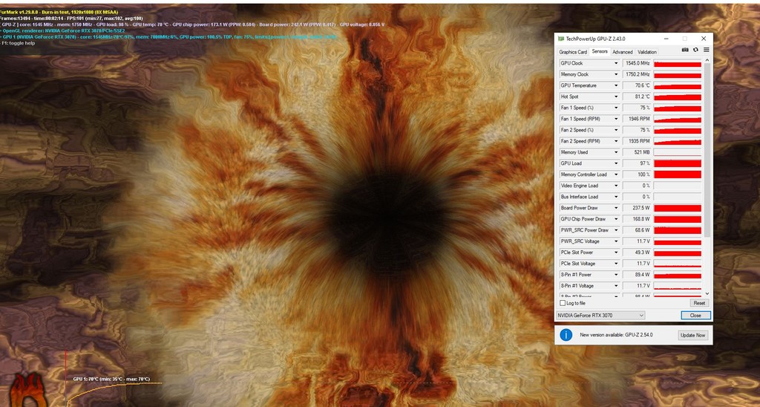
Task: Open the Validation tab
Action: (x=646, y=52)
